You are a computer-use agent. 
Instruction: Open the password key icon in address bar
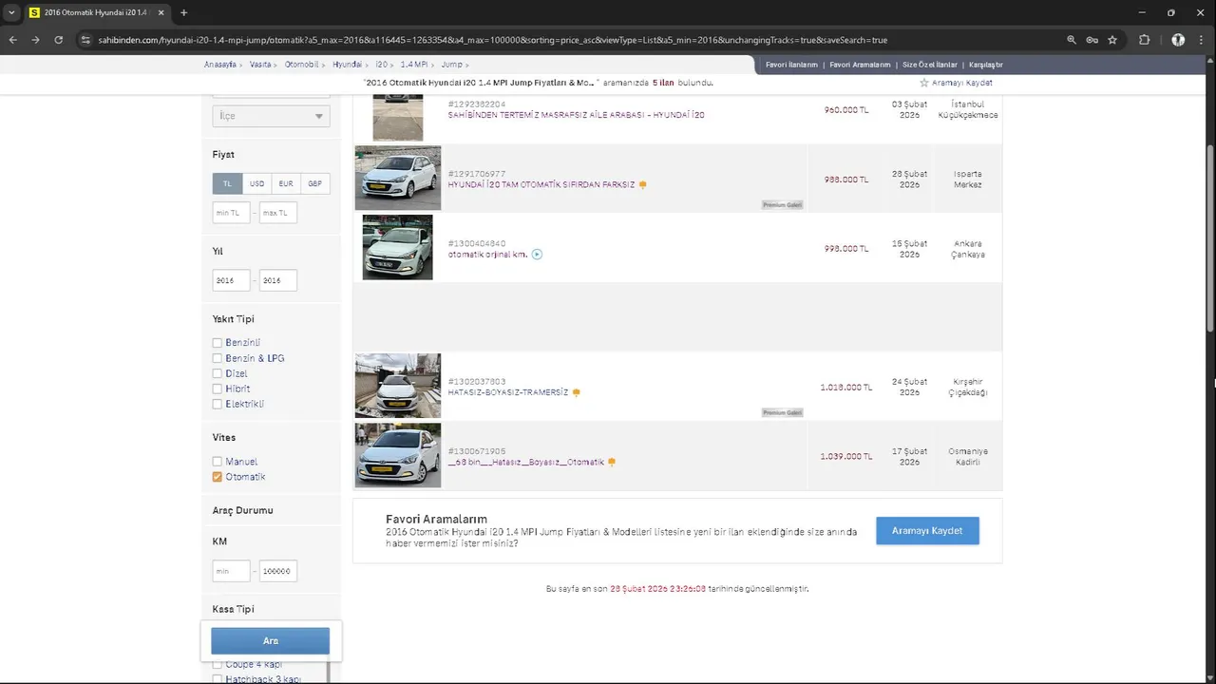click(x=1092, y=40)
